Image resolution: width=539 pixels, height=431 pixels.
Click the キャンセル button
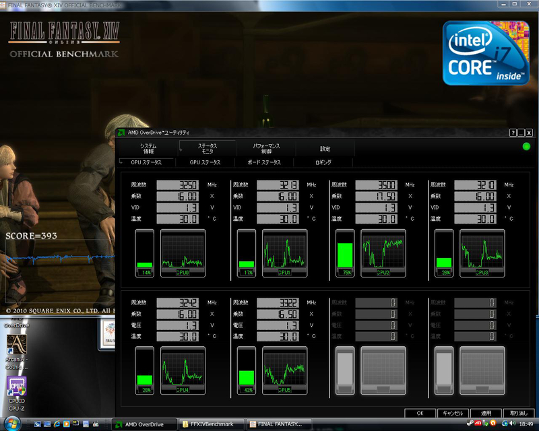[453, 413]
